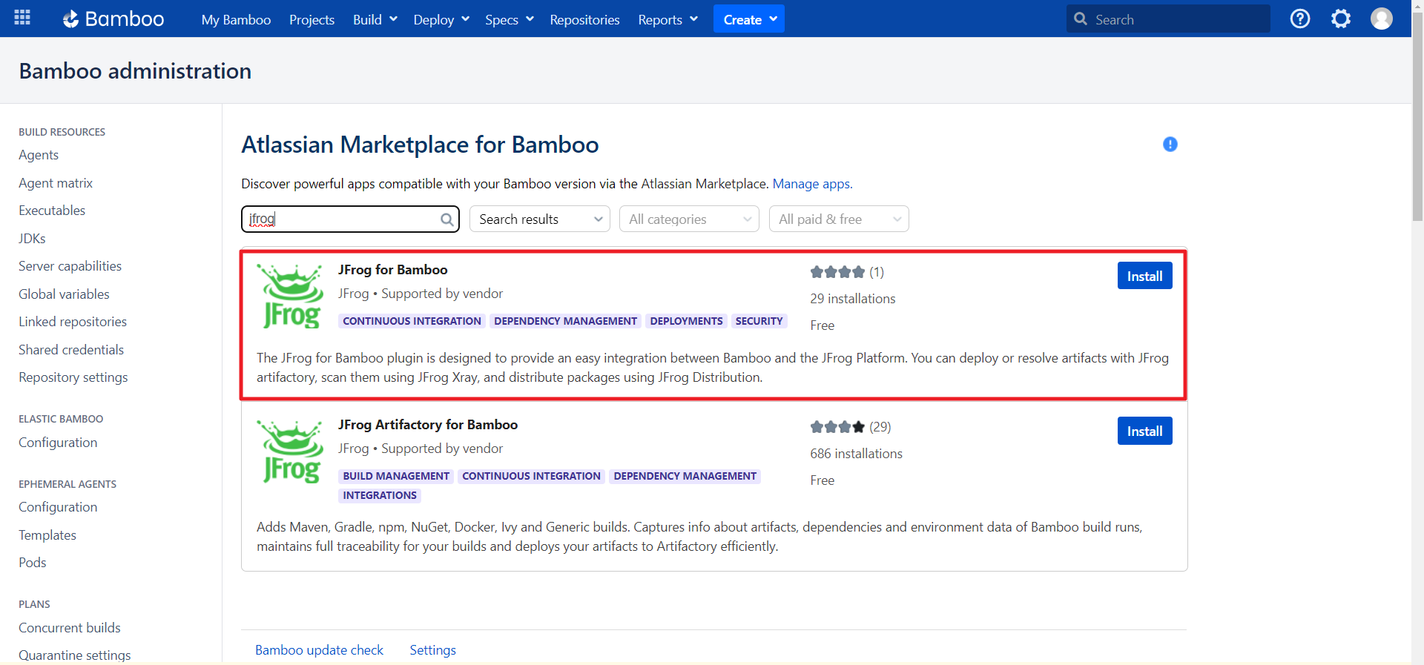Click the Bamboo logo
1424x665 pixels.
tap(113, 19)
